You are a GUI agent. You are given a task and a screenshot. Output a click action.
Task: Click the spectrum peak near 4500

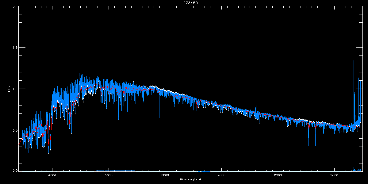click(x=81, y=73)
